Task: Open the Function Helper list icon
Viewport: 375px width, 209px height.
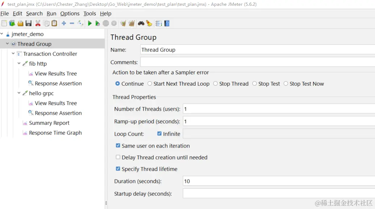Action: 158,23
